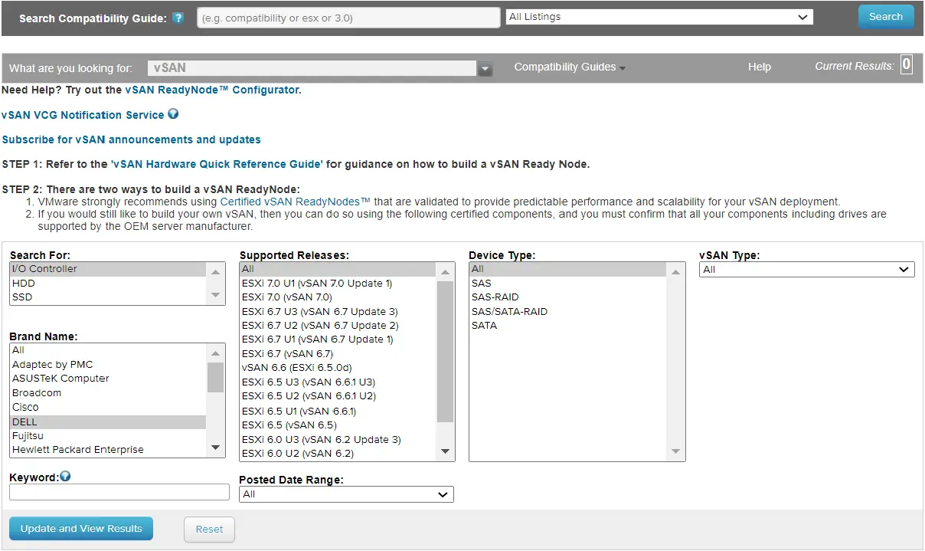This screenshot has width=925, height=551.
Task: Select vSAN 6.6 (ESXi 6.5.0d) release
Action: pos(338,368)
